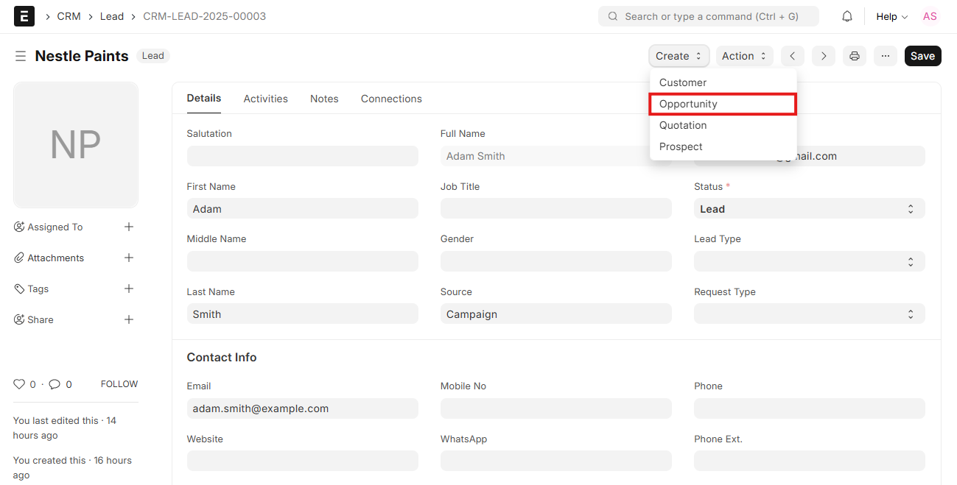Click FOLLOW to follow this document

click(119, 384)
